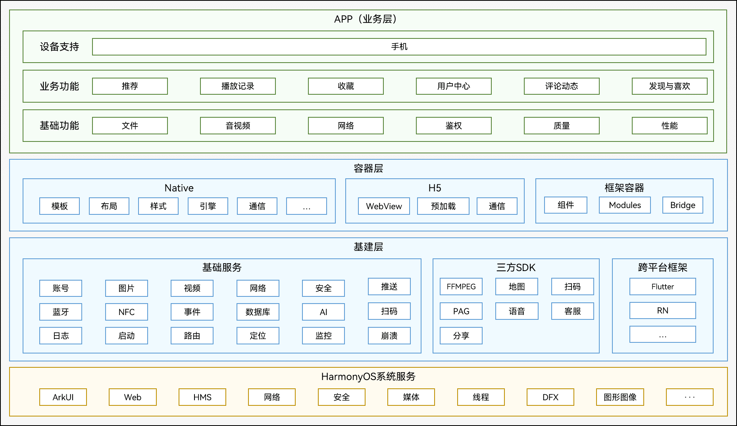The height and width of the screenshot is (426, 737).
Task: Select the 数据库 box
Action: click(x=258, y=312)
